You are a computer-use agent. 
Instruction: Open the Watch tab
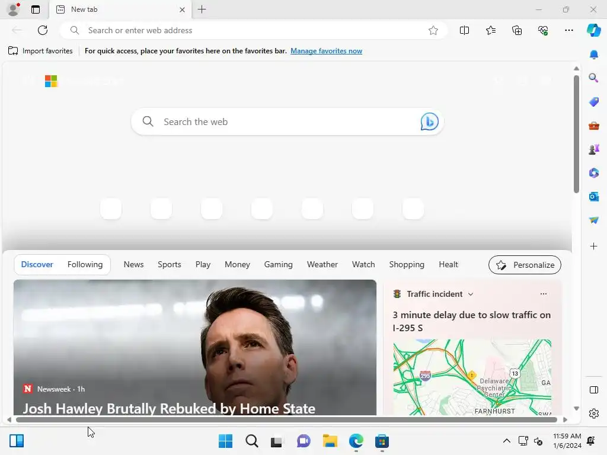(x=363, y=265)
